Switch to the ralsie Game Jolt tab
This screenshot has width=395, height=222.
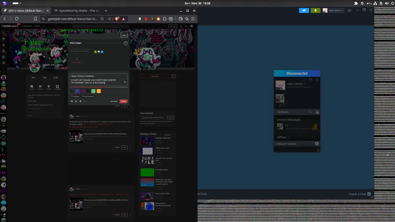click(26, 11)
